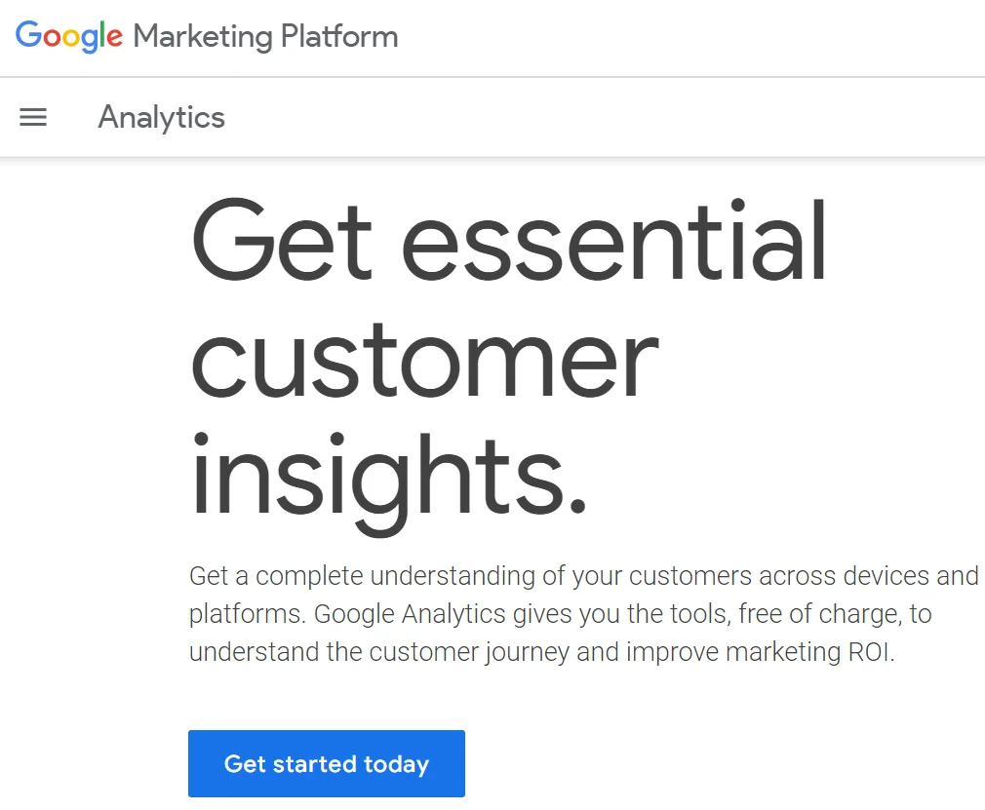This screenshot has height=810, width=985.
Task: Click the customer journey description paragraph
Action: point(583,614)
